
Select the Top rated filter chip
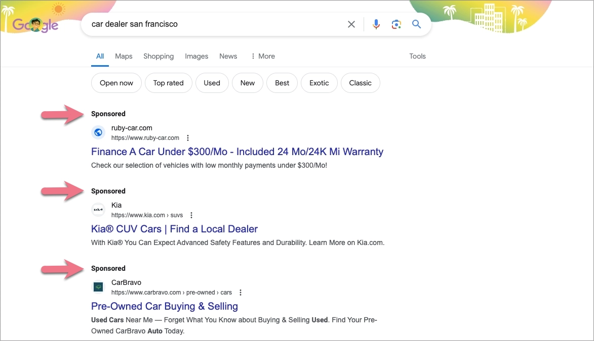[x=168, y=83]
